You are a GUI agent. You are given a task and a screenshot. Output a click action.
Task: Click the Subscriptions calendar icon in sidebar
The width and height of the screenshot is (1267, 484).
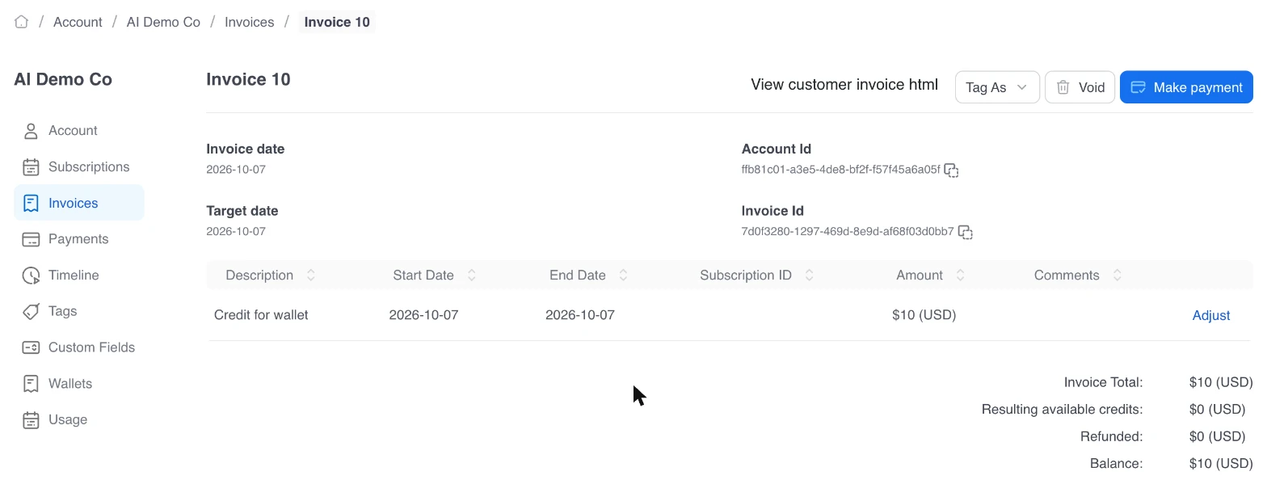(31, 167)
